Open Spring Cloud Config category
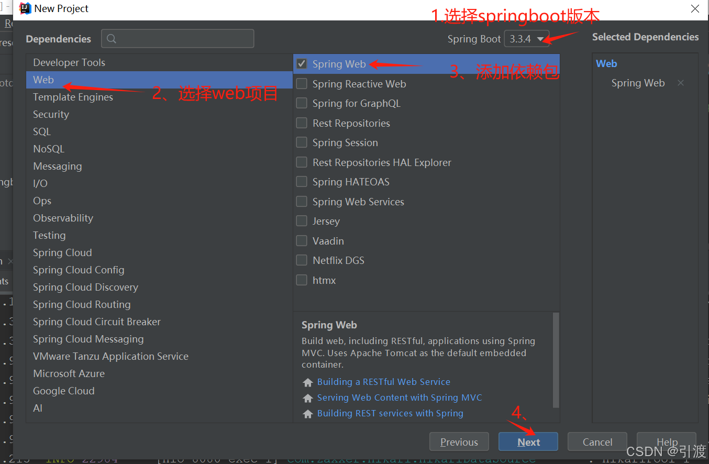Viewport: 709px width, 464px height. tap(159, 270)
